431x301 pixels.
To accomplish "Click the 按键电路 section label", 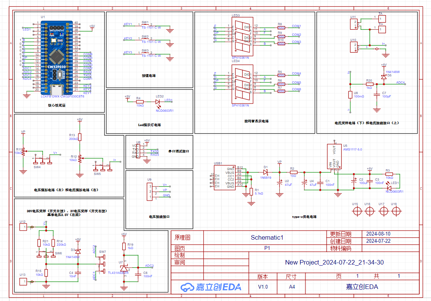I will 149,76.
